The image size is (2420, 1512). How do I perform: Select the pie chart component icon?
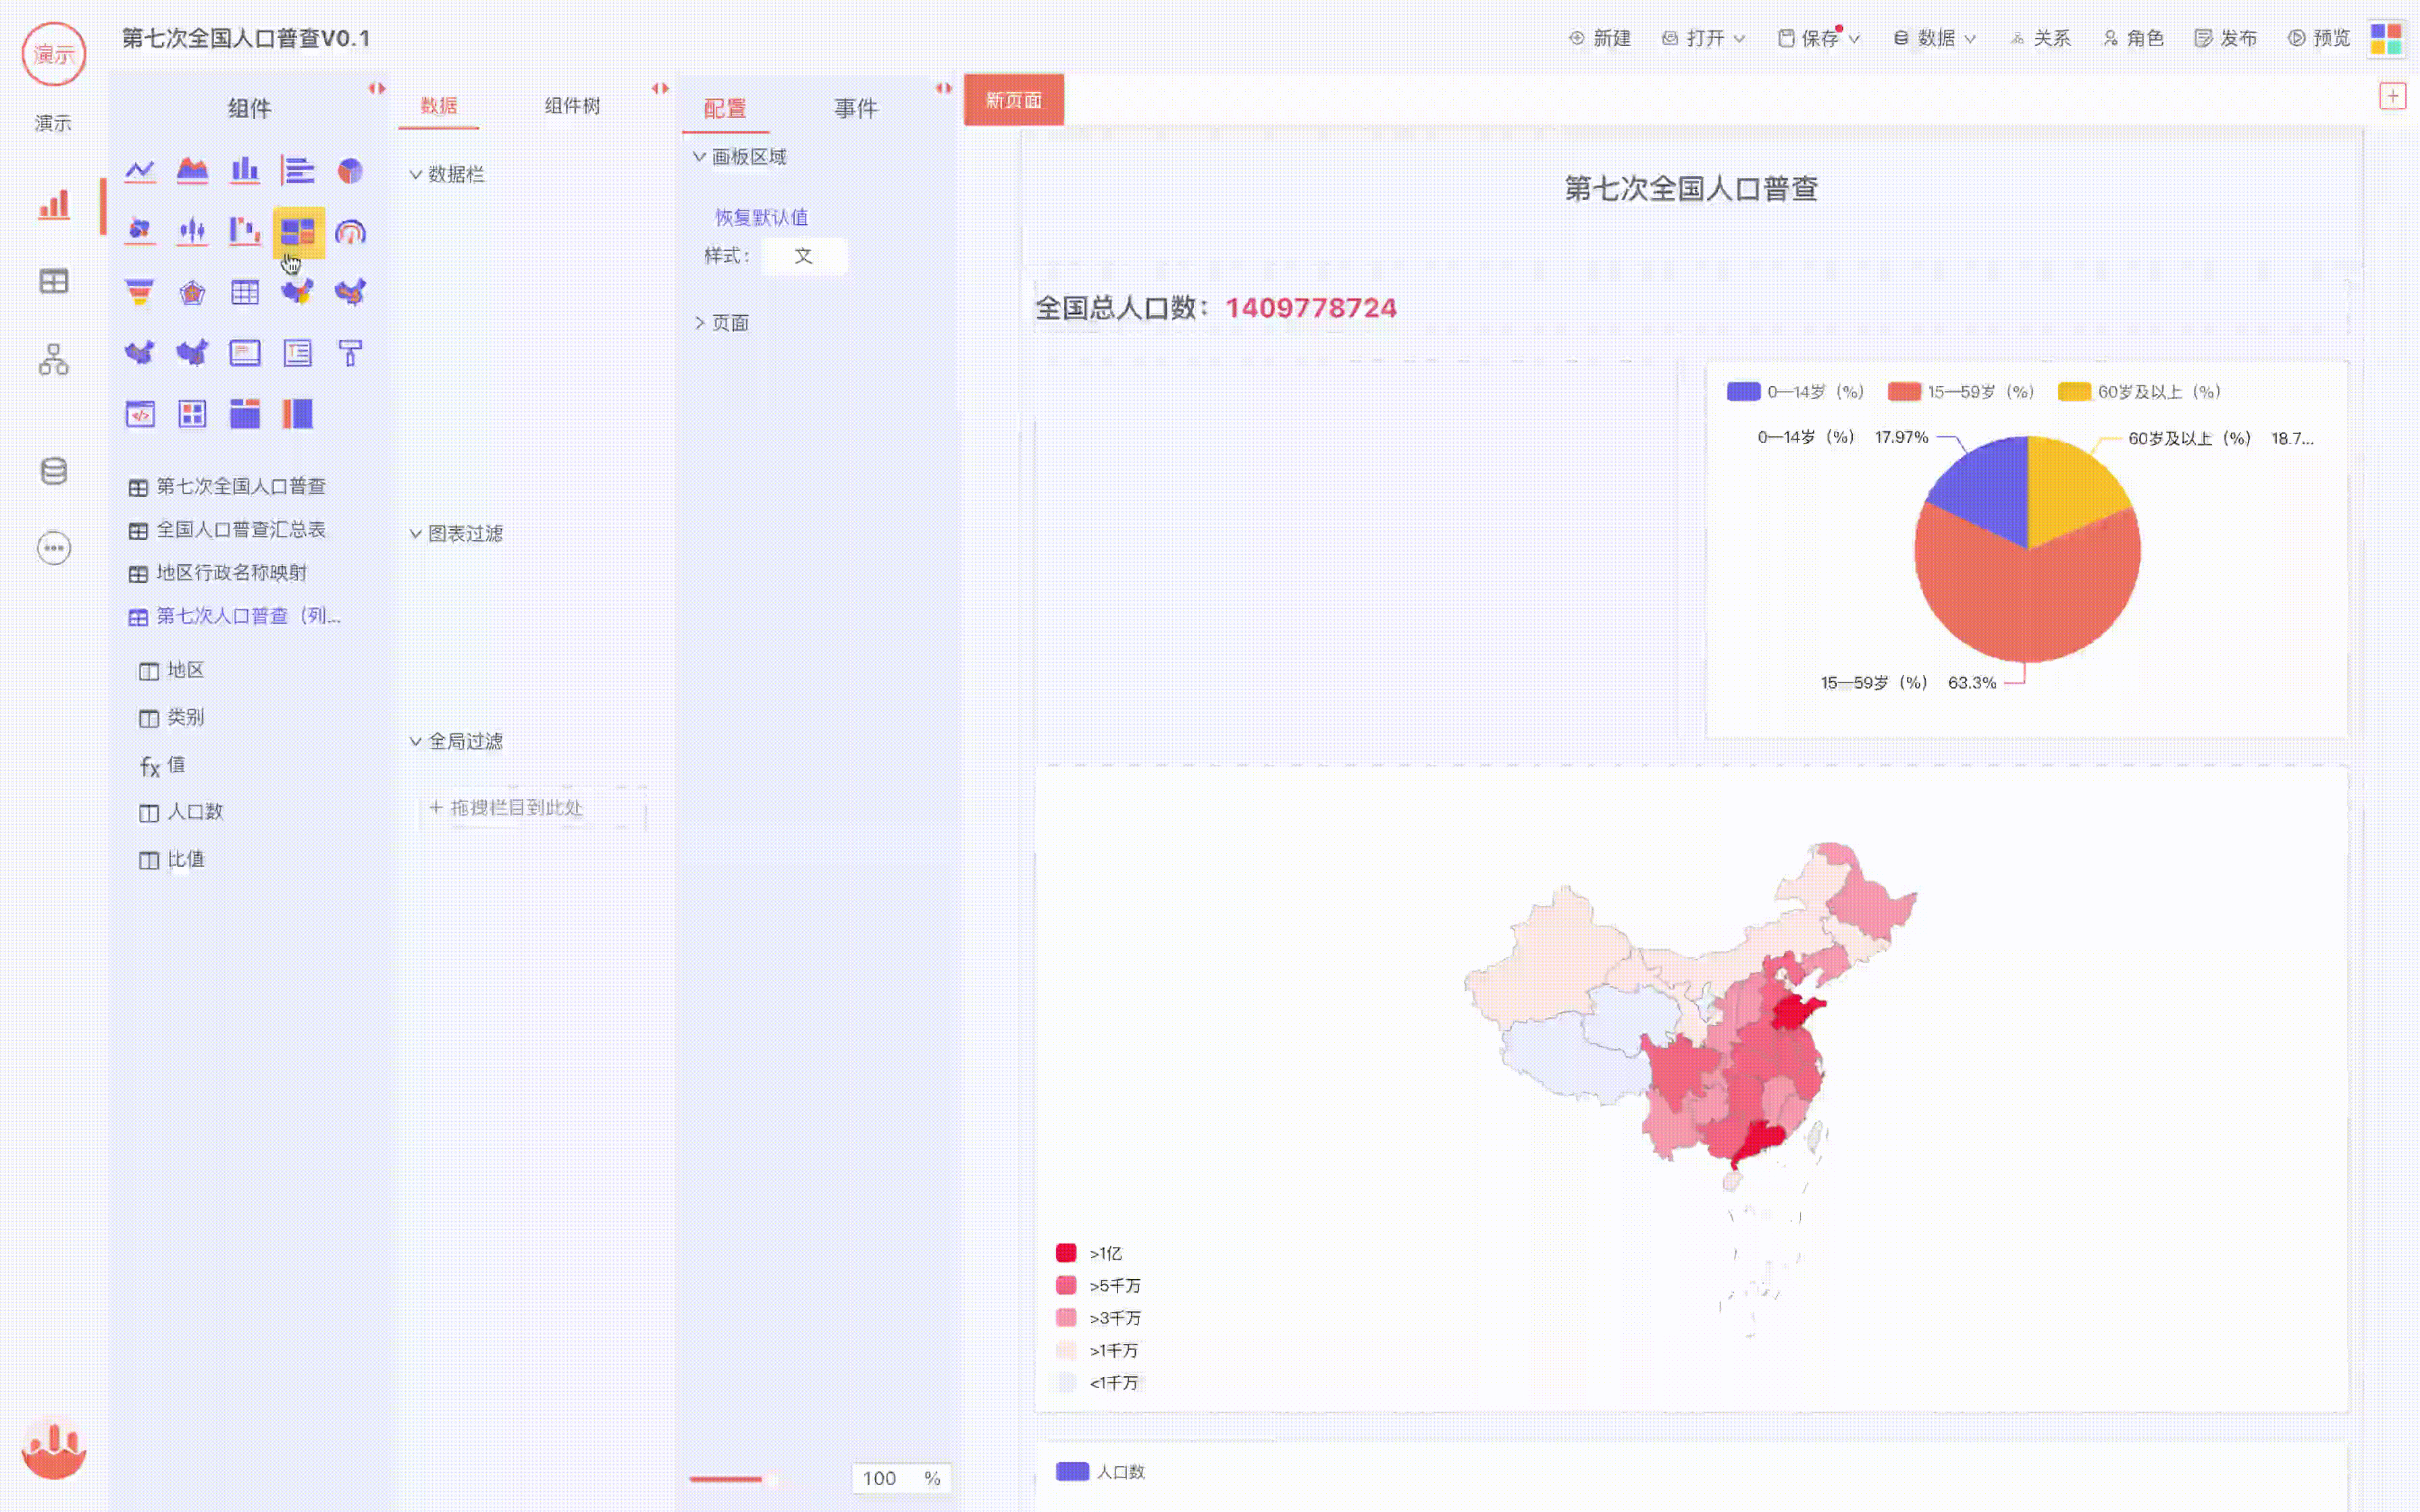coord(350,171)
